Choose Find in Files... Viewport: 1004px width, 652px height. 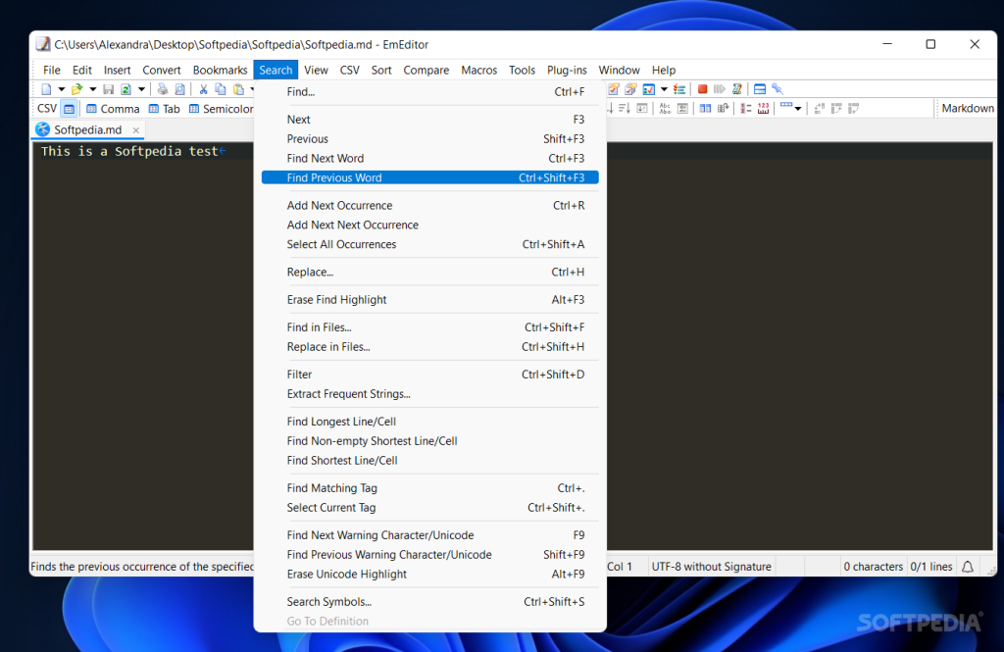coord(429,327)
